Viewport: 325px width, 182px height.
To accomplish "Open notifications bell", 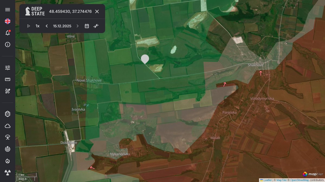I will (8, 33).
